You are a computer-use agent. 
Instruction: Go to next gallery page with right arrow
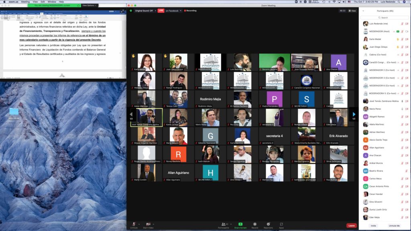point(354,114)
